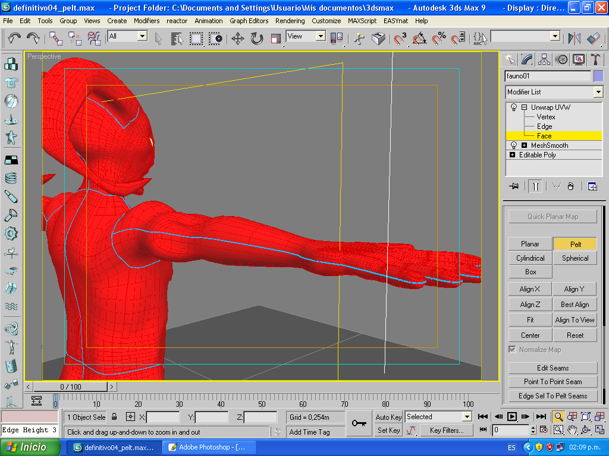The width and height of the screenshot is (609, 456).
Task: Click the Edit Seams button
Action: pos(553,368)
